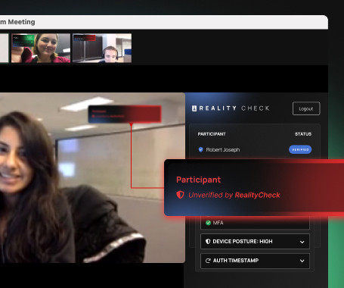
Task: Click the Participant column header
Action: (212, 134)
